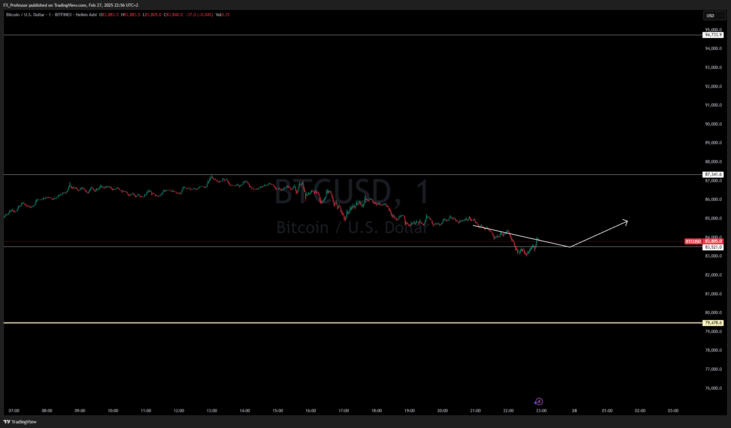Click the 11:00 time axis label

tap(146, 410)
